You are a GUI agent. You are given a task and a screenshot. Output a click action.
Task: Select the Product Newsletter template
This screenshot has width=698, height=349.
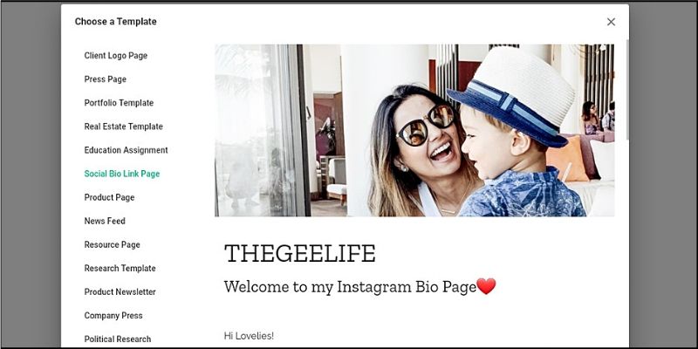coord(120,291)
